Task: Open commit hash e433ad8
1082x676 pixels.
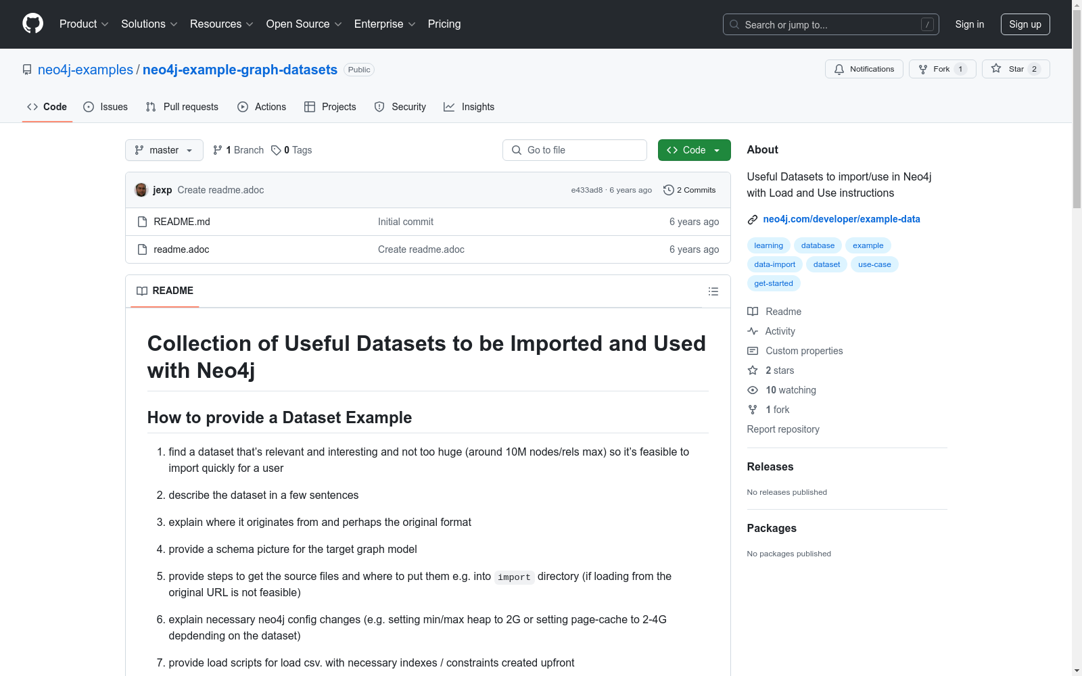Action: pos(587,190)
